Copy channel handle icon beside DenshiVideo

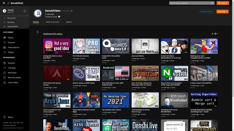coord(72,11)
